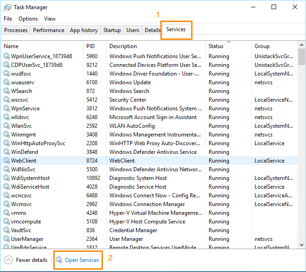Click gear icon beside WdiSystemHost
Image resolution: width=306 pixels, height=272 pixels.
(x=6, y=178)
